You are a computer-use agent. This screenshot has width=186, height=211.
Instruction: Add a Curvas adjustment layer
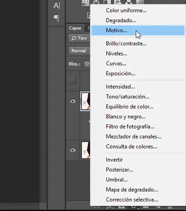tap(138, 64)
